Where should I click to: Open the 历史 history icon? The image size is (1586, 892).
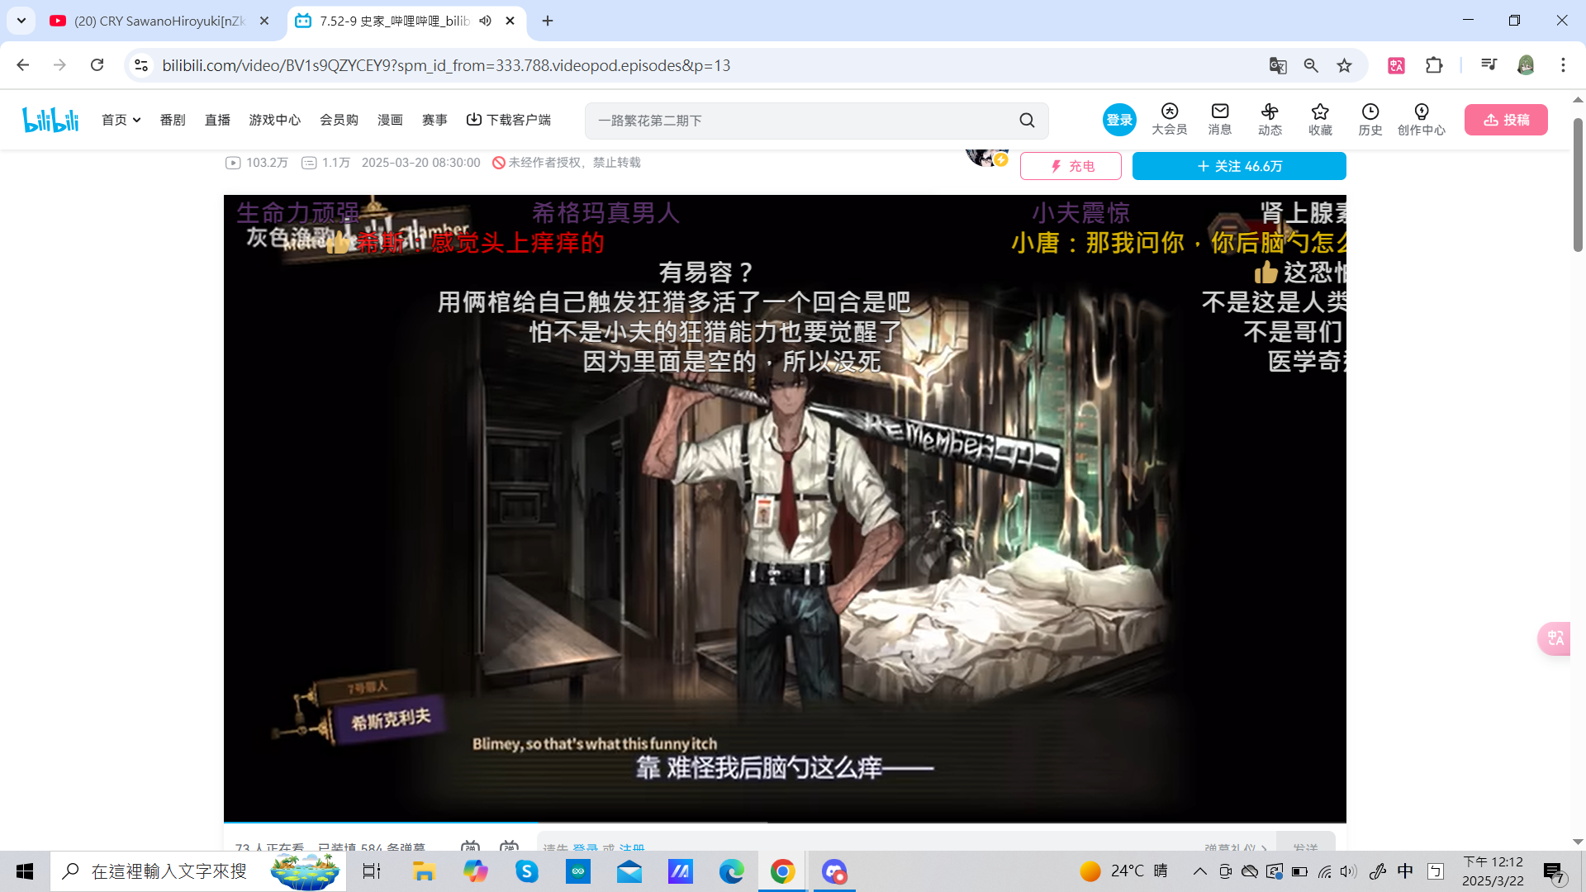(1370, 120)
